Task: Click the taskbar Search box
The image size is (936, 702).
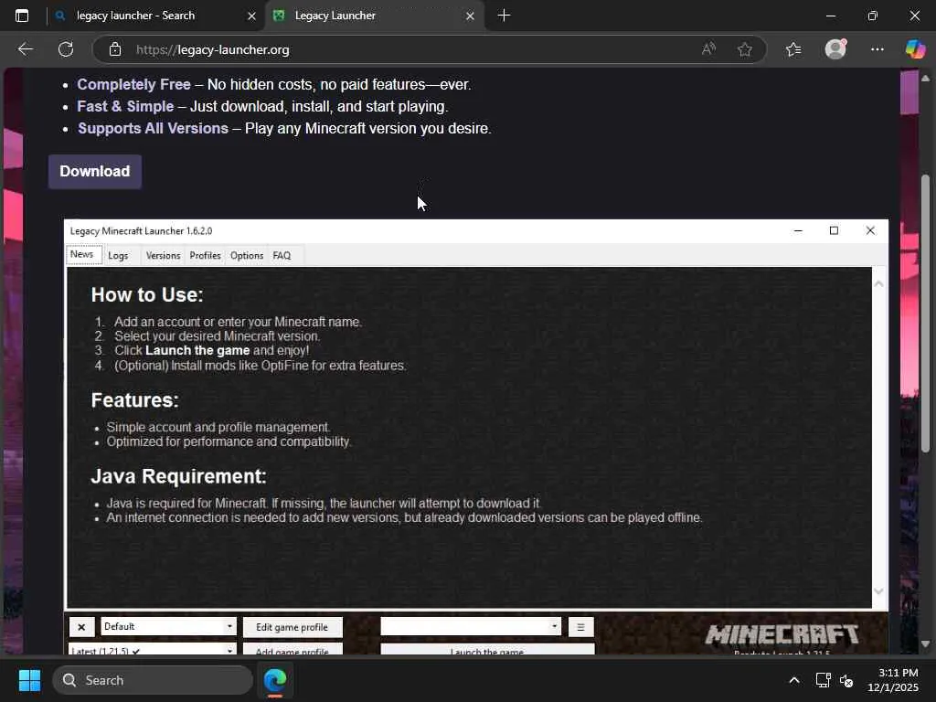Action: (153, 680)
